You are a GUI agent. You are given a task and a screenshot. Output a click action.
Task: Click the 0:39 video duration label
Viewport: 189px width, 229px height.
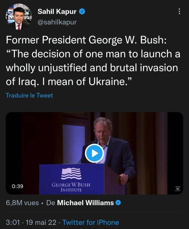coord(18,186)
